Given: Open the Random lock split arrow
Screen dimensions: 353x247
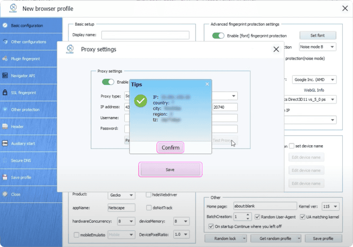Looking at the screenshot, I should click(x=244, y=239).
